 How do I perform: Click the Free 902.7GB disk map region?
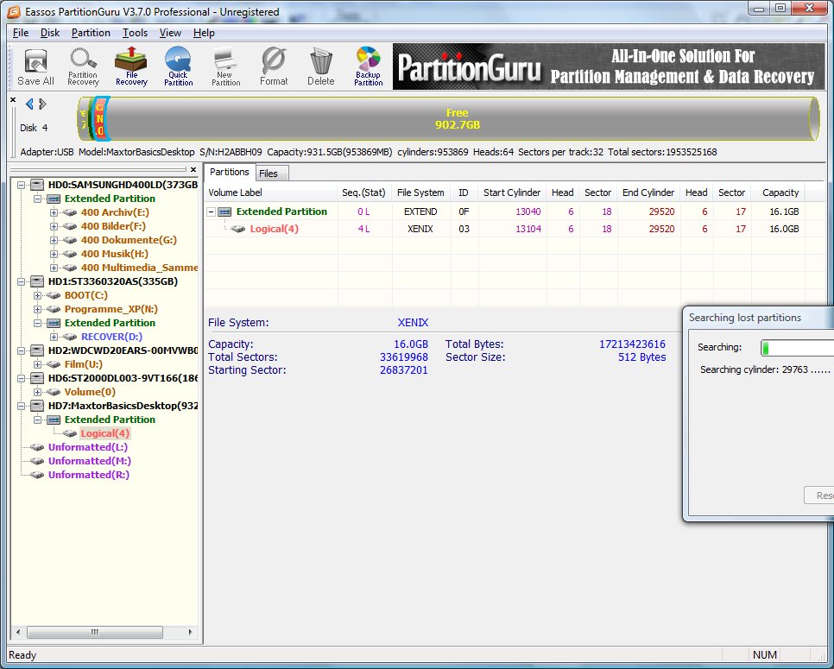(x=458, y=118)
